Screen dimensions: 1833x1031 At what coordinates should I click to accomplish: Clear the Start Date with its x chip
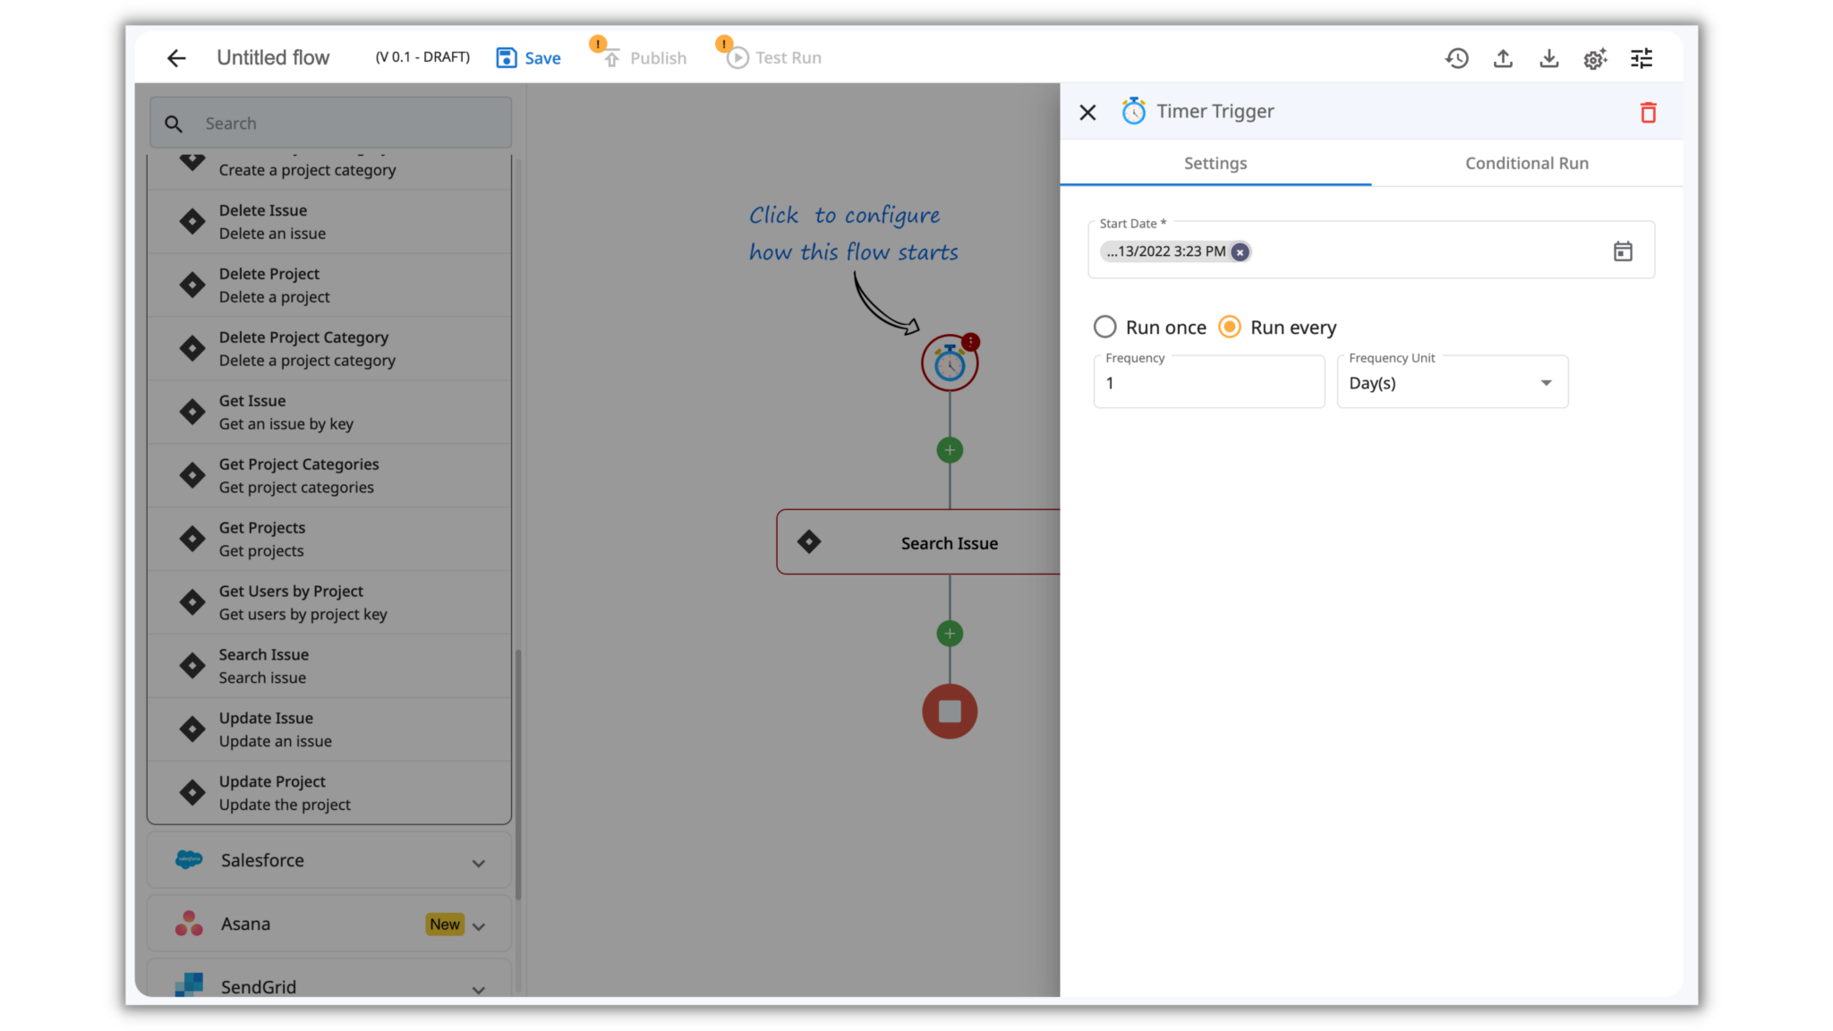pyautogui.click(x=1239, y=251)
